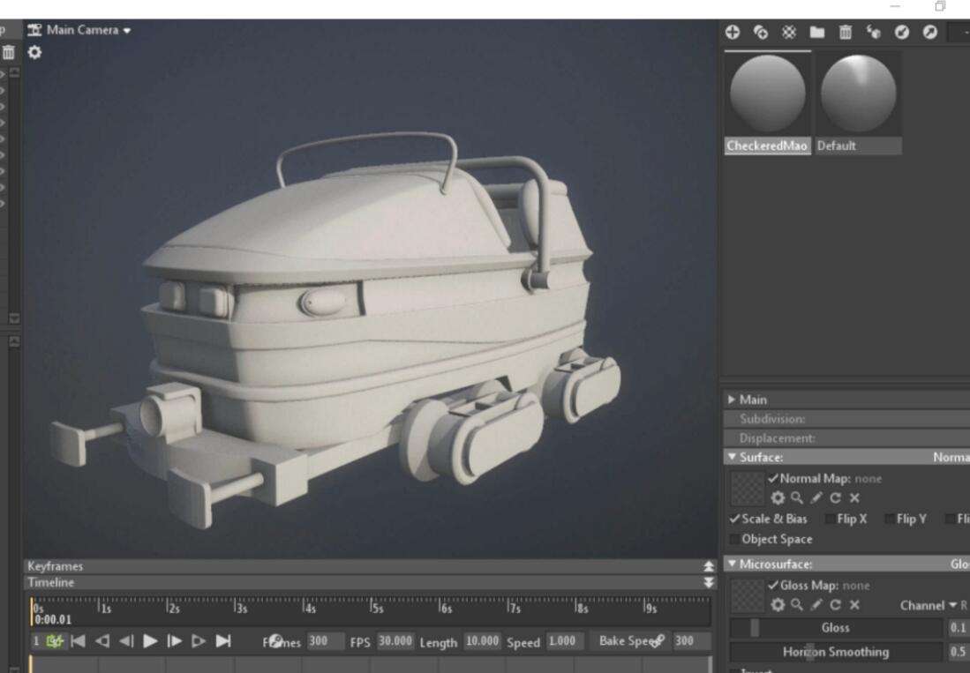Clear the Gloss Map with X icon

[x=854, y=605]
